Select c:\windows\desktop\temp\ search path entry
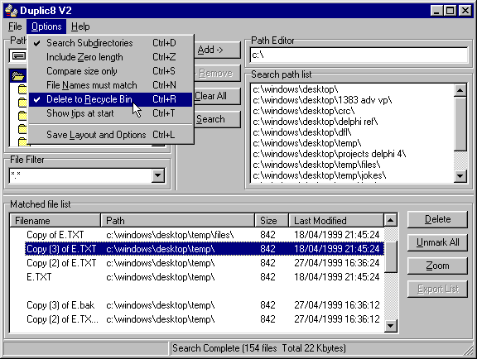The image size is (477, 359). point(307,143)
